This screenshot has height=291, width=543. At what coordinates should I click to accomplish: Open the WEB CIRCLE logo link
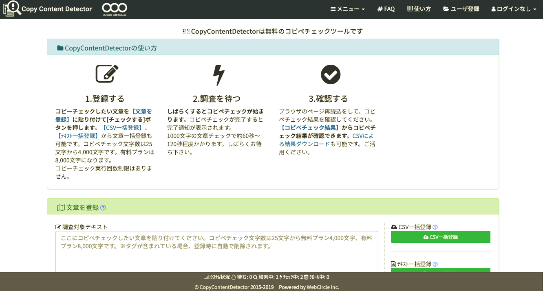114,9
